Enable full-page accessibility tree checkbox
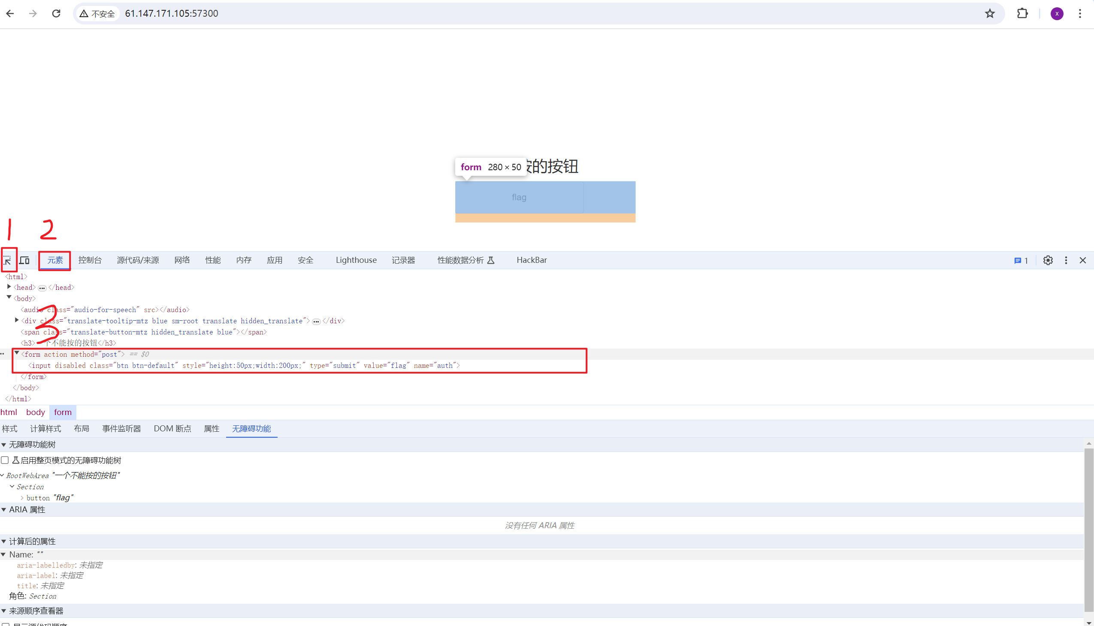This screenshot has width=1094, height=626. pyautogui.click(x=5, y=460)
